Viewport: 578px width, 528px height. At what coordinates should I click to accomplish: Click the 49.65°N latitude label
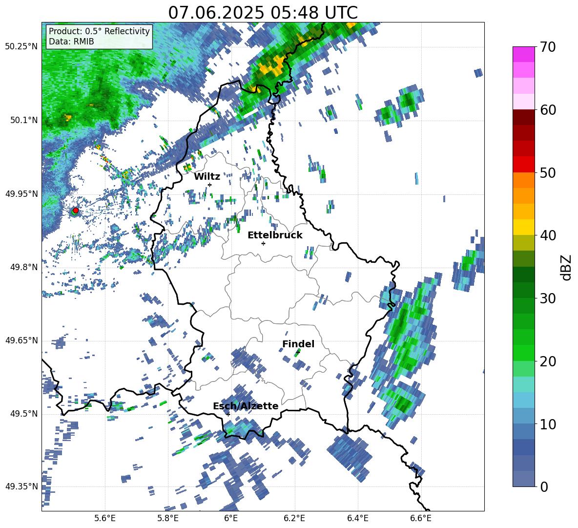[21, 340]
